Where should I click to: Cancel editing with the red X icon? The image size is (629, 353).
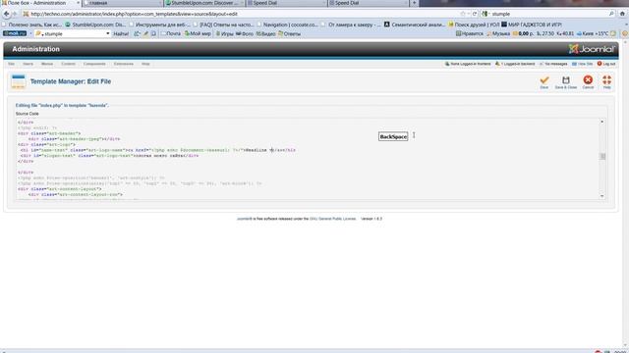[588, 80]
